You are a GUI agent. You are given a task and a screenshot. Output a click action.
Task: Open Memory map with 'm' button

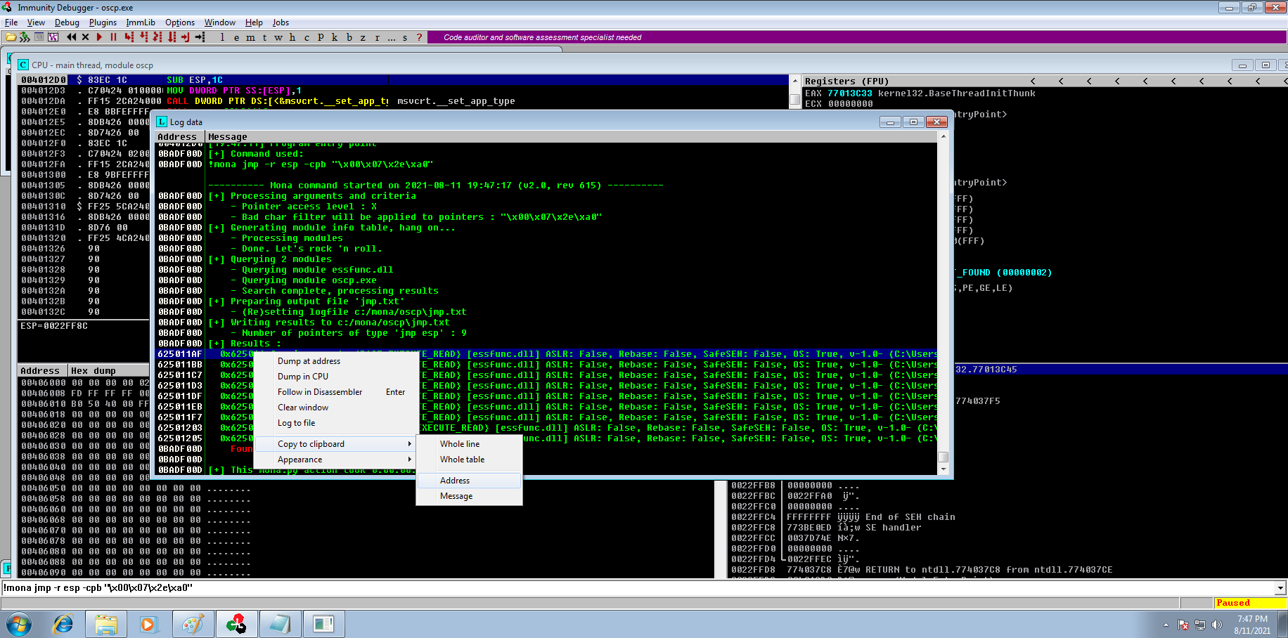250,37
